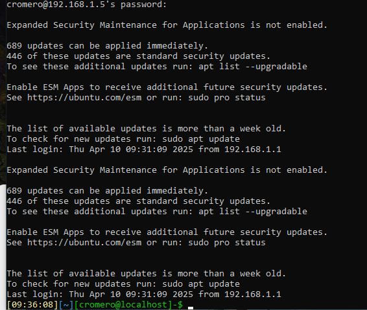Open the first https://ubuntu.com/esm link
This screenshot has width=367, height=310.
click(x=84, y=98)
